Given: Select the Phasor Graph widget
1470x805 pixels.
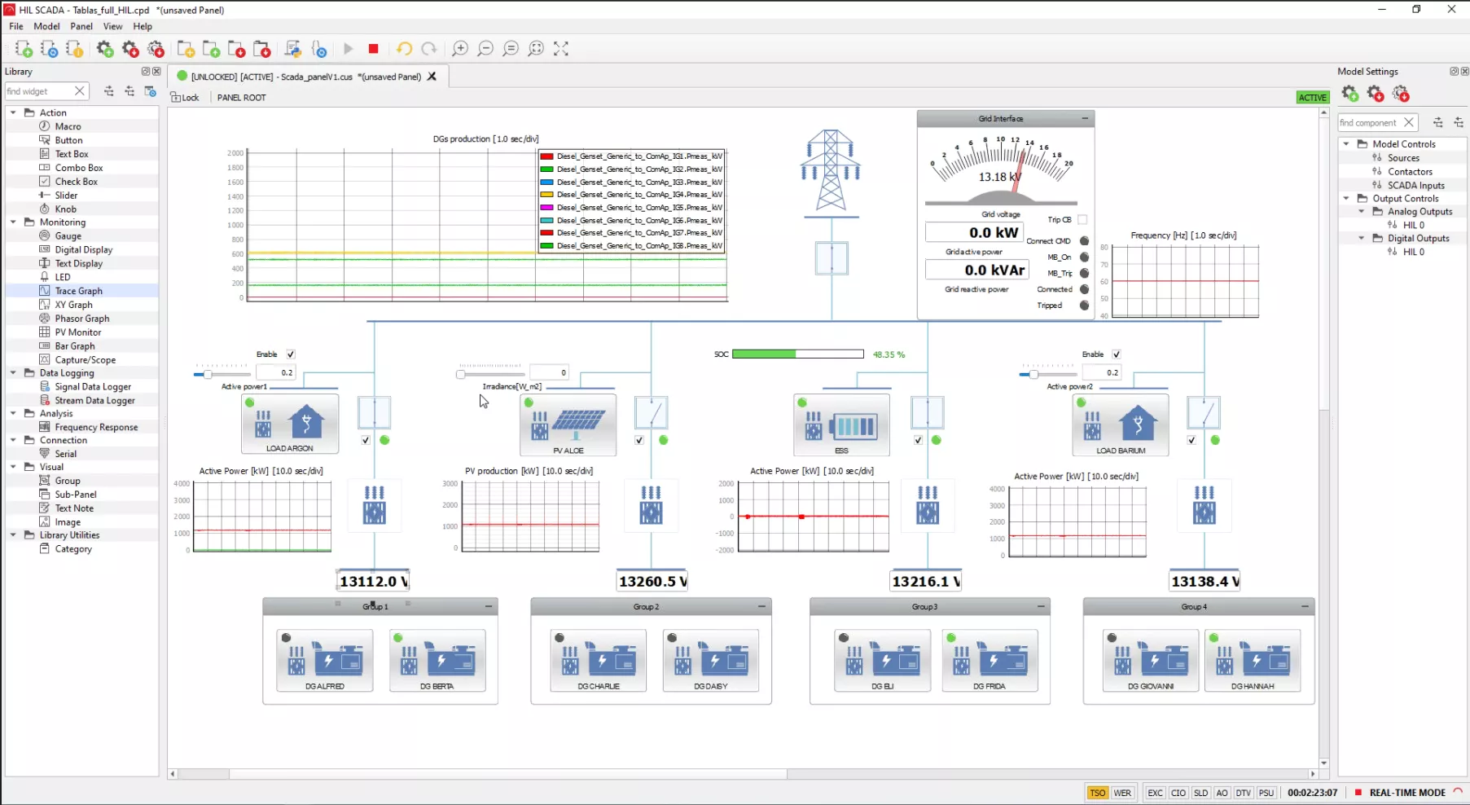Looking at the screenshot, I should click(81, 319).
